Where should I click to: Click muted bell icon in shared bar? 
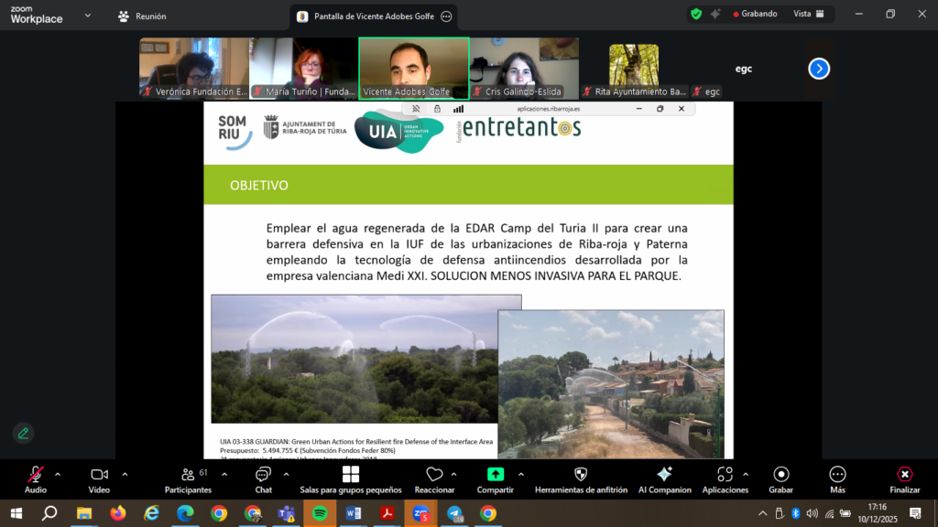coord(416,109)
